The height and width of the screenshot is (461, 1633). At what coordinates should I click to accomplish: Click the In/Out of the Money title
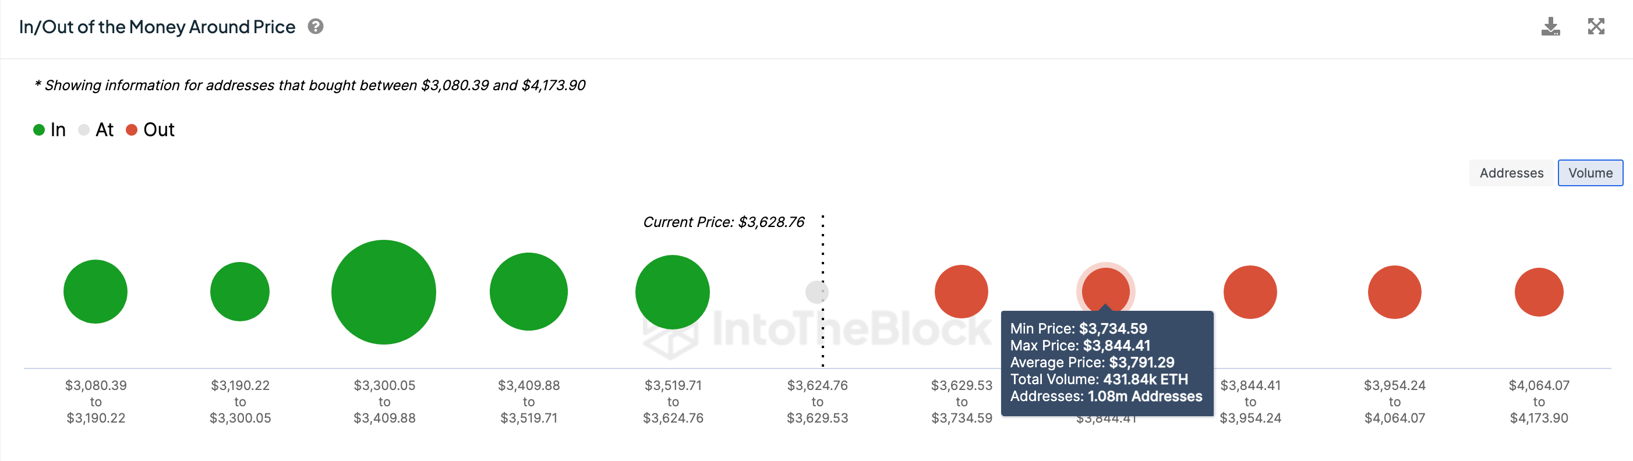(157, 27)
